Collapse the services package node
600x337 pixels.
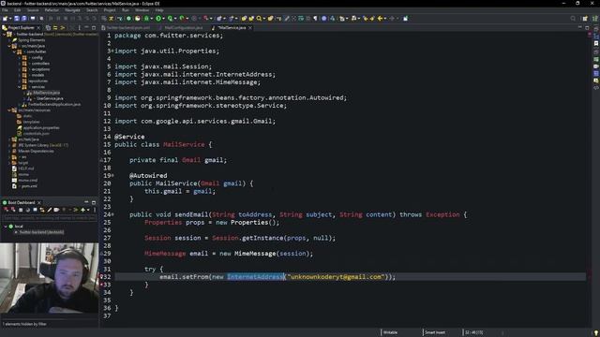pyautogui.click(x=19, y=87)
